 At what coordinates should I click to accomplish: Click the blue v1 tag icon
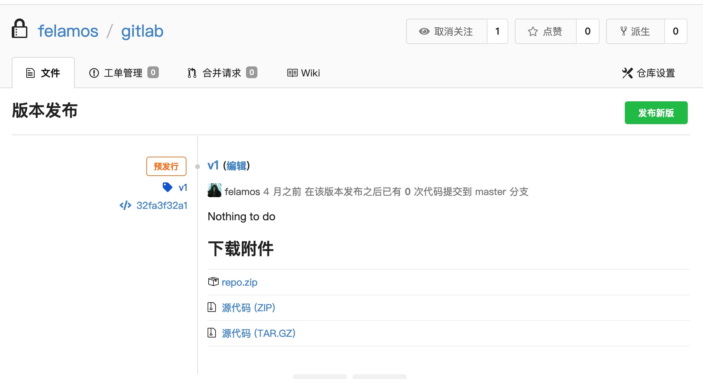click(x=167, y=187)
